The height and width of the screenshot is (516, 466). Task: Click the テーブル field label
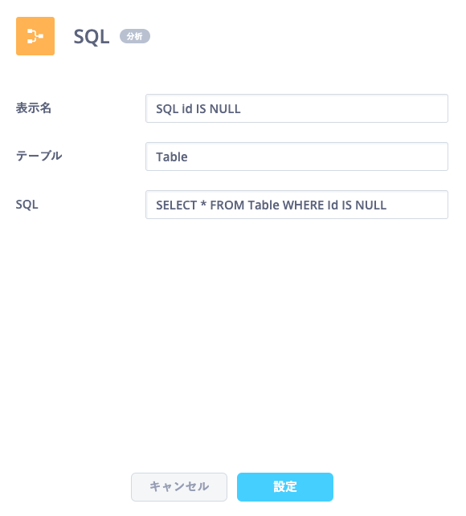coord(39,156)
